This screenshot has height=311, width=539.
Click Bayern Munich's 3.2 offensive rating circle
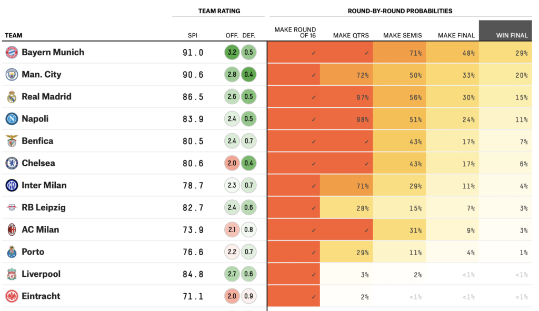[232, 52]
